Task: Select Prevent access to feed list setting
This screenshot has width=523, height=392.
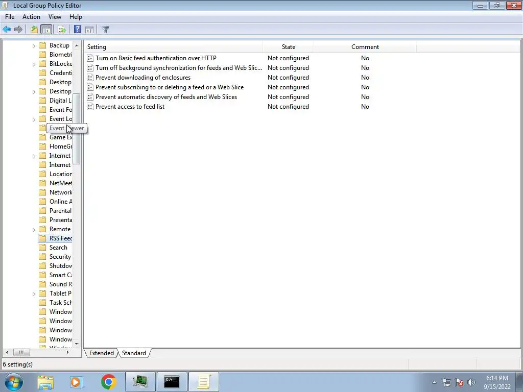Action: click(x=130, y=106)
